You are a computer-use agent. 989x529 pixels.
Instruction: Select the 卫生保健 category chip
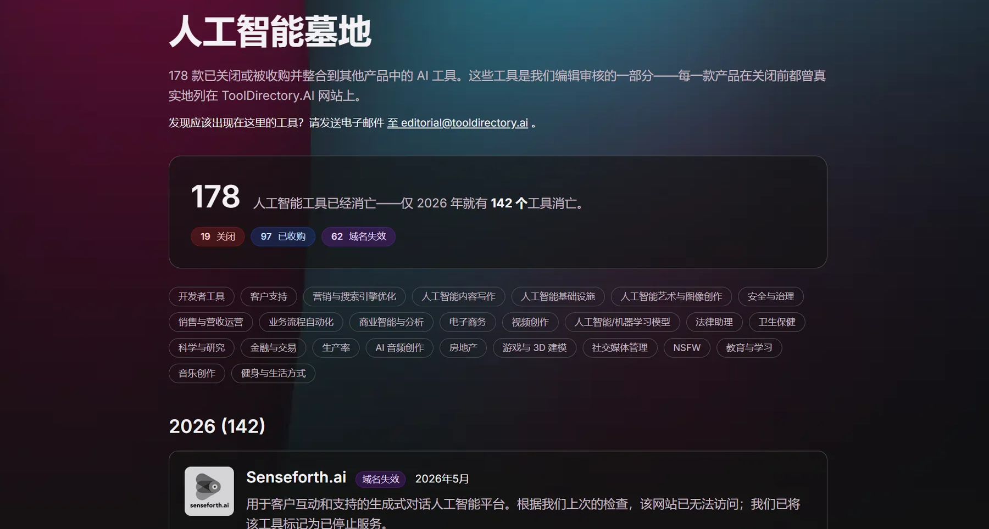(x=777, y=322)
